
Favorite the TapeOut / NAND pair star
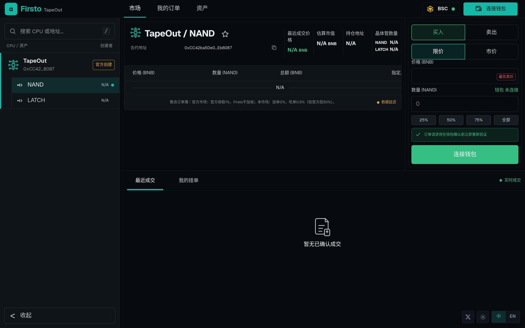(x=225, y=34)
